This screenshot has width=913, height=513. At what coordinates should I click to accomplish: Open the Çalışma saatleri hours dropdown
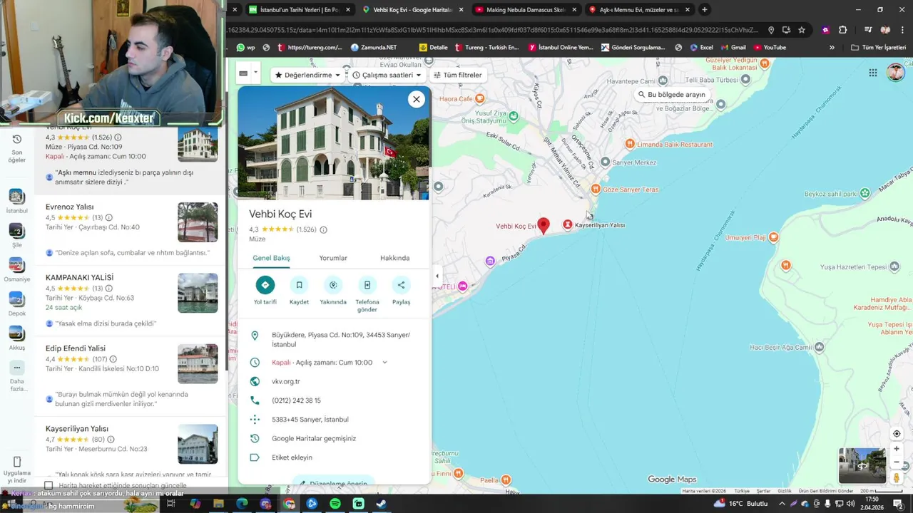[387, 75]
